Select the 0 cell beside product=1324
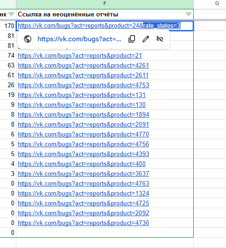The image size is (226, 248). pos(8,193)
